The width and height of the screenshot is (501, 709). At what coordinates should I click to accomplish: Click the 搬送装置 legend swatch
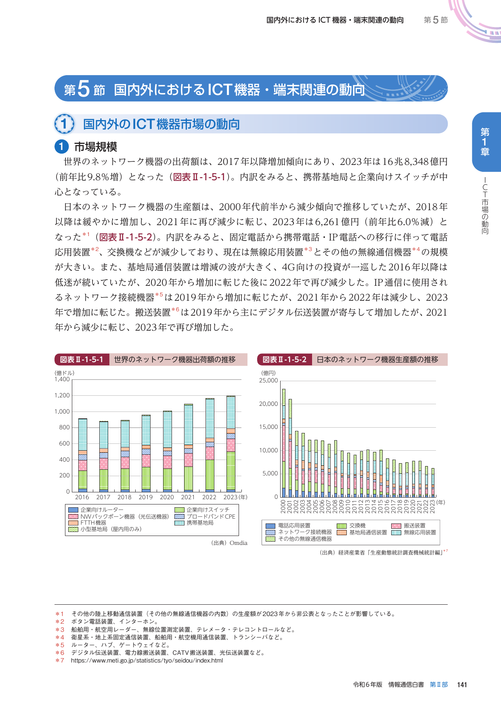[x=396, y=526]
